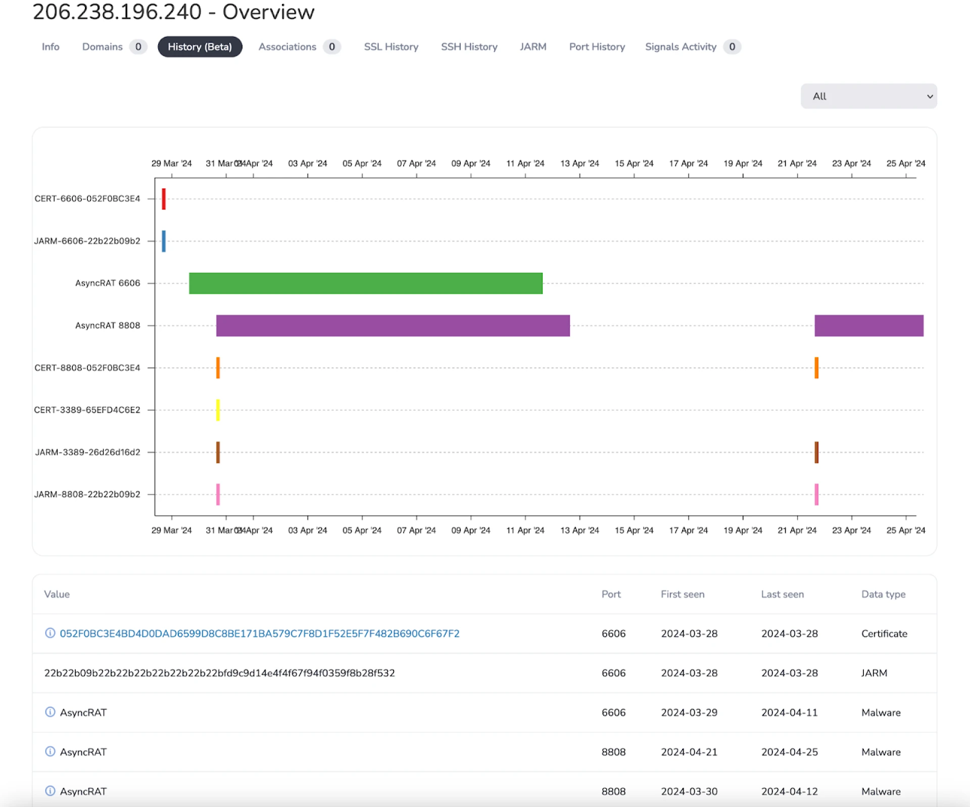This screenshot has height=807, width=970.
Task: Click the yellow CERT-3389 timeline marker
Action: [218, 410]
